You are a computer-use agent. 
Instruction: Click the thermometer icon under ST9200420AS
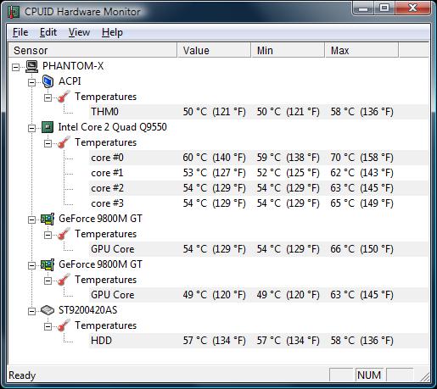64,325
